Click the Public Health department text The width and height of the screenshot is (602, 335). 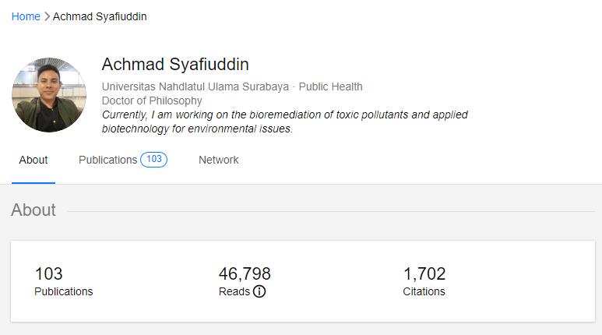pyautogui.click(x=330, y=86)
